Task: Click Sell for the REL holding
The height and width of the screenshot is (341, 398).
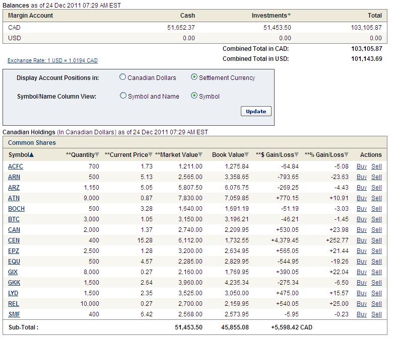Action: (376, 304)
